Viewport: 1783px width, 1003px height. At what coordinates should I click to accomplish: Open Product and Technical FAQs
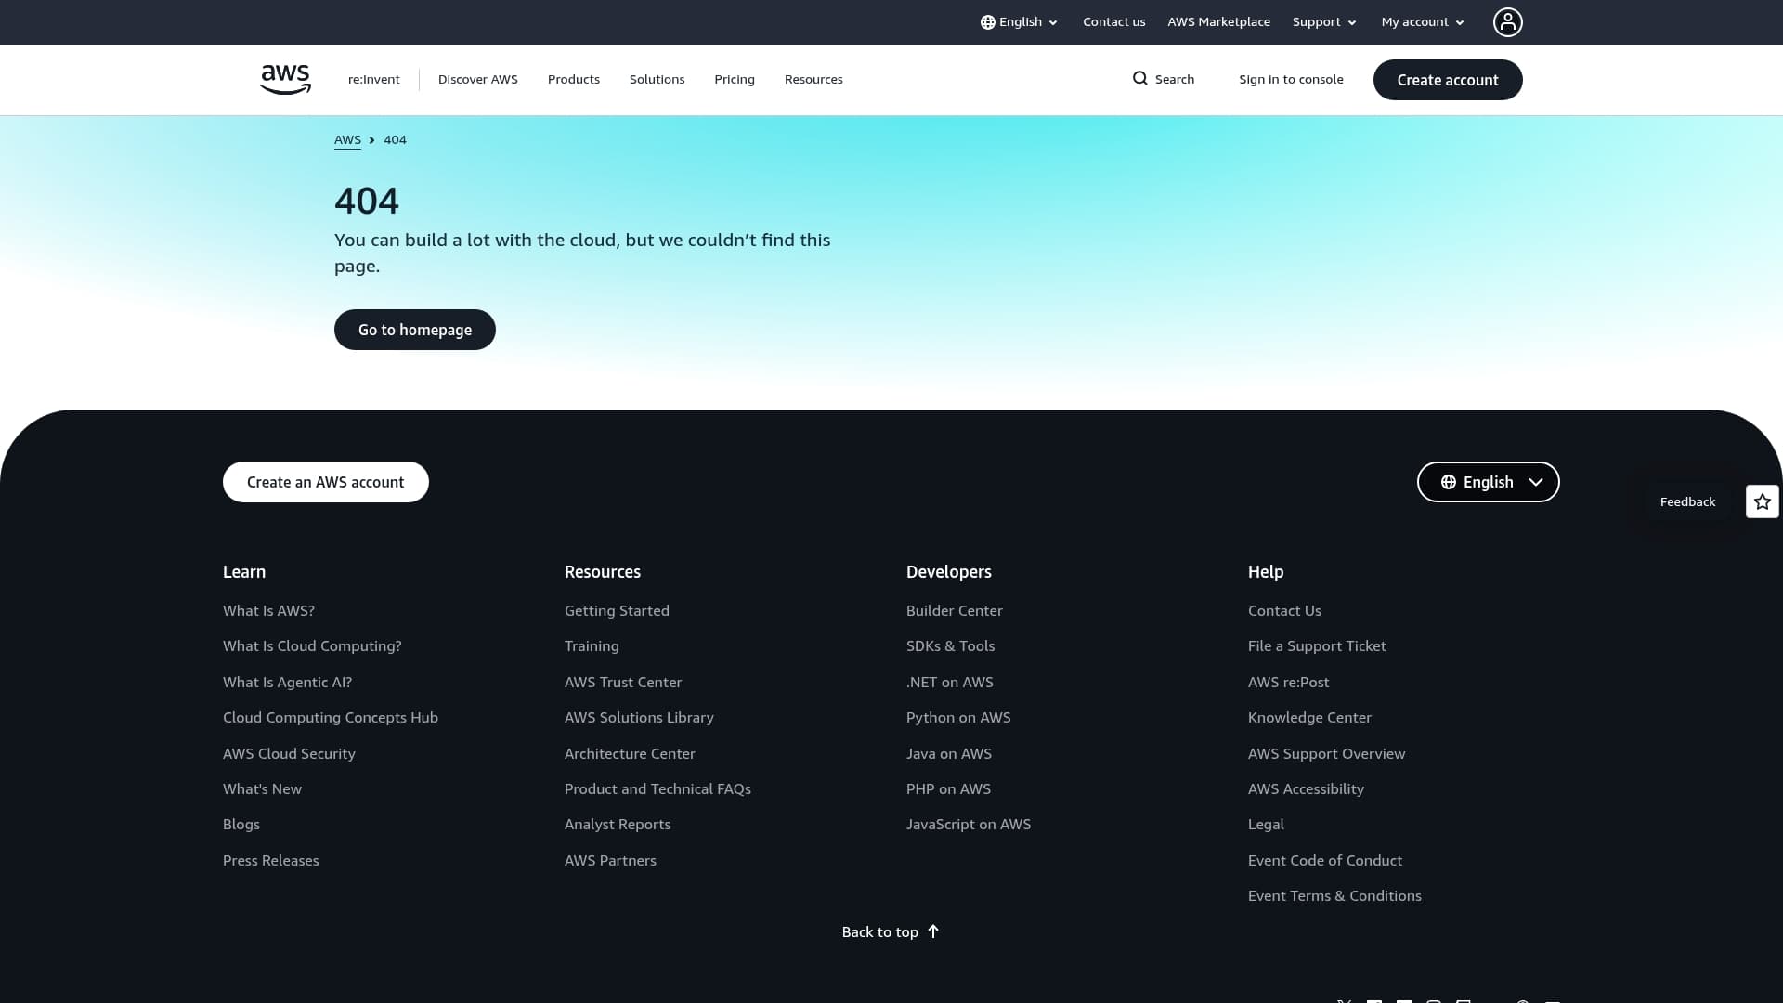(x=657, y=788)
